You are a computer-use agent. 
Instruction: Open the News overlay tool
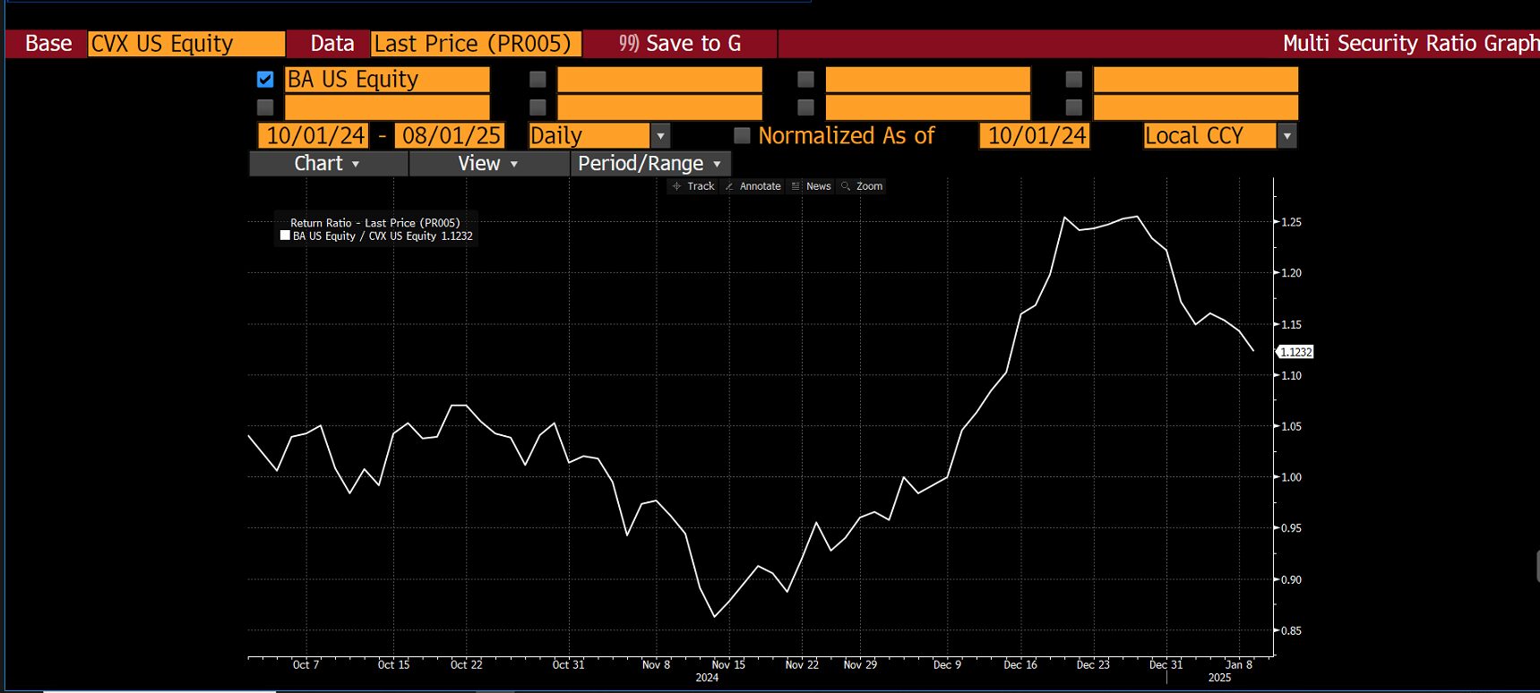pyautogui.click(x=812, y=186)
